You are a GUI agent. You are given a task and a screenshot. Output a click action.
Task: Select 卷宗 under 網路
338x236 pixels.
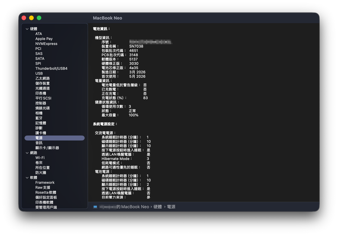(39, 163)
